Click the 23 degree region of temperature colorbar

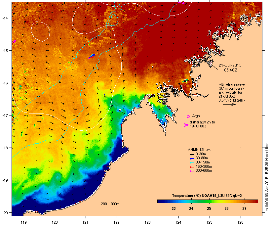pos(174,201)
